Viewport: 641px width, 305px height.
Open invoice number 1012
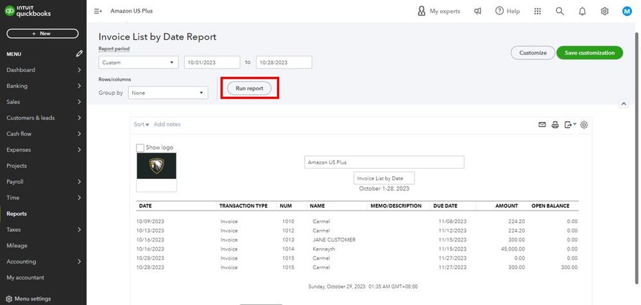(288, 231)
